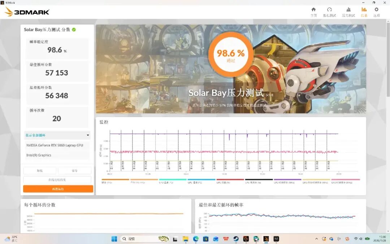390x244 pixels.
Task: Toggle the CPU 使用率 legend series
Action: (x=259, y=181)
